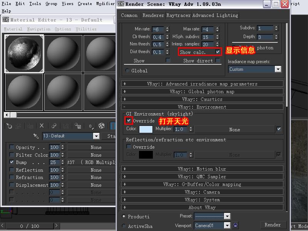The image size is (308, 231).
Task: Switch to the Raytracer tab
Action: coord(178,15)
